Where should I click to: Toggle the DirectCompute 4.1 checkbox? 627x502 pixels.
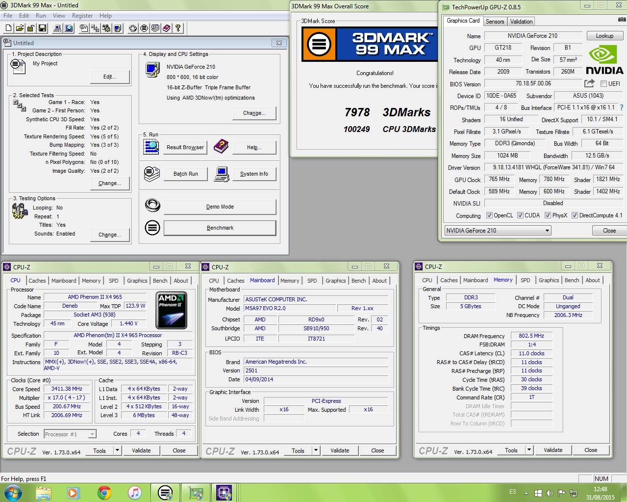pyautogui.click(x=575, y=215)
